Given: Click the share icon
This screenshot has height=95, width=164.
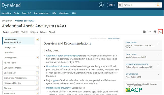Looking at the screenshot, I should (160, 32).
